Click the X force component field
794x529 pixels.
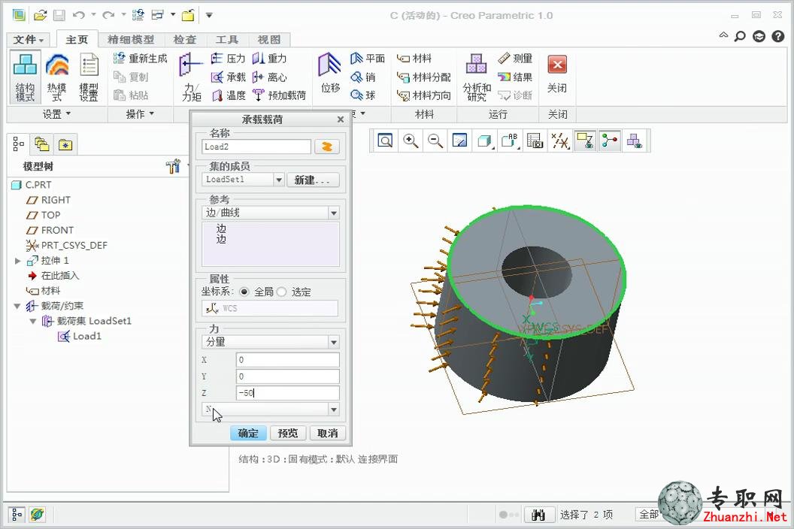[x=288, y=359]
